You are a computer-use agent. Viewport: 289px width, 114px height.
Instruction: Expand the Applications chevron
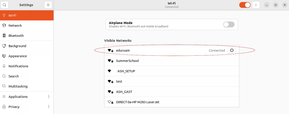point(49,97)
